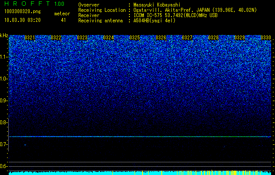
Task: Click the meteor label
Action: [x=62, y=14]
